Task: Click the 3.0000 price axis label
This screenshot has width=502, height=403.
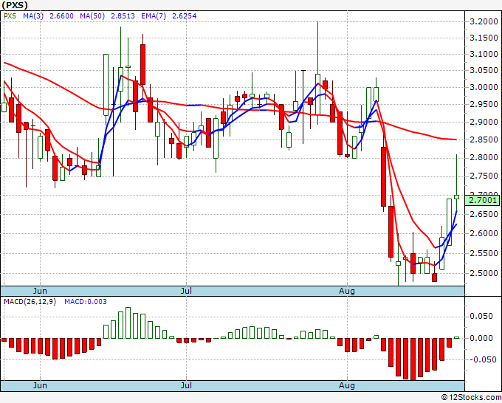Action: 484,87
